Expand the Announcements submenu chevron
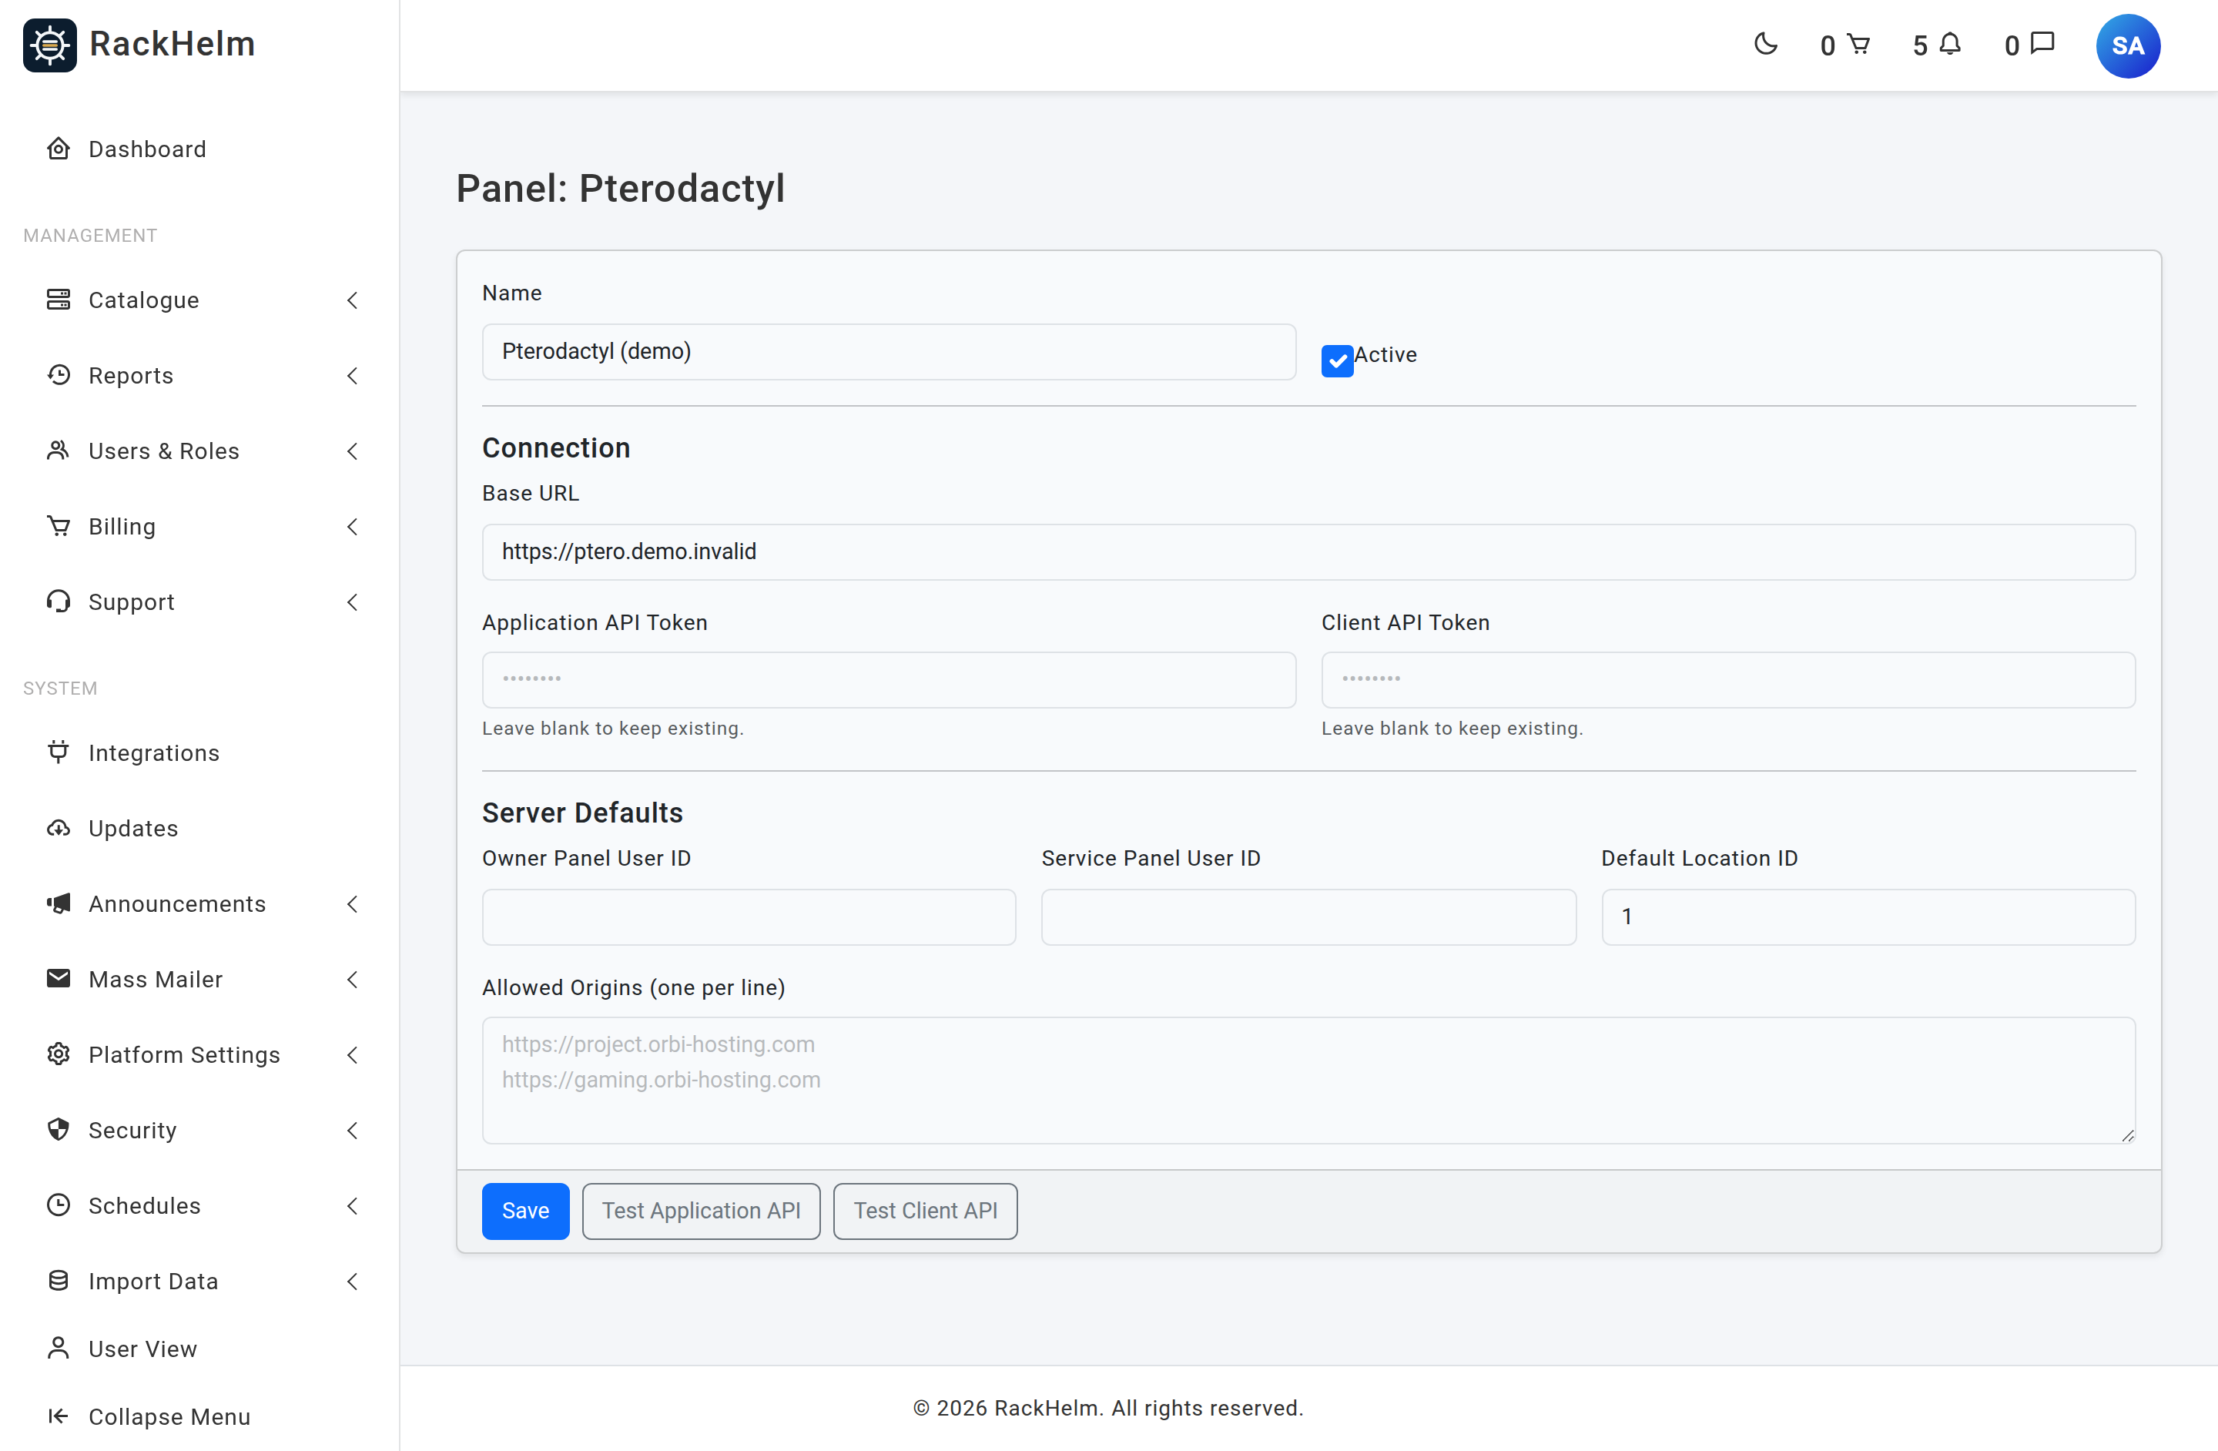2218x1451 pixels. coord(352,904)
